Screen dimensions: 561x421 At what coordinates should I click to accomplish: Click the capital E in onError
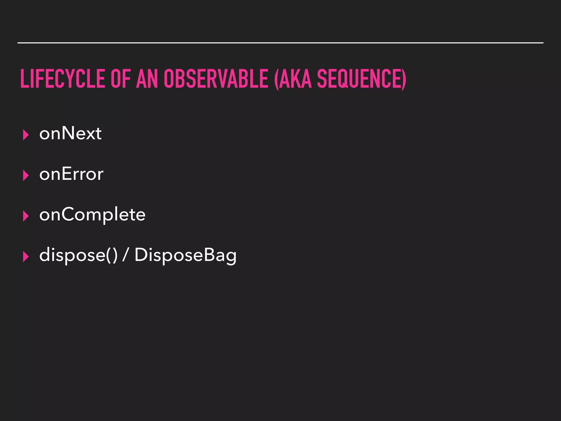tap(67, 174)
